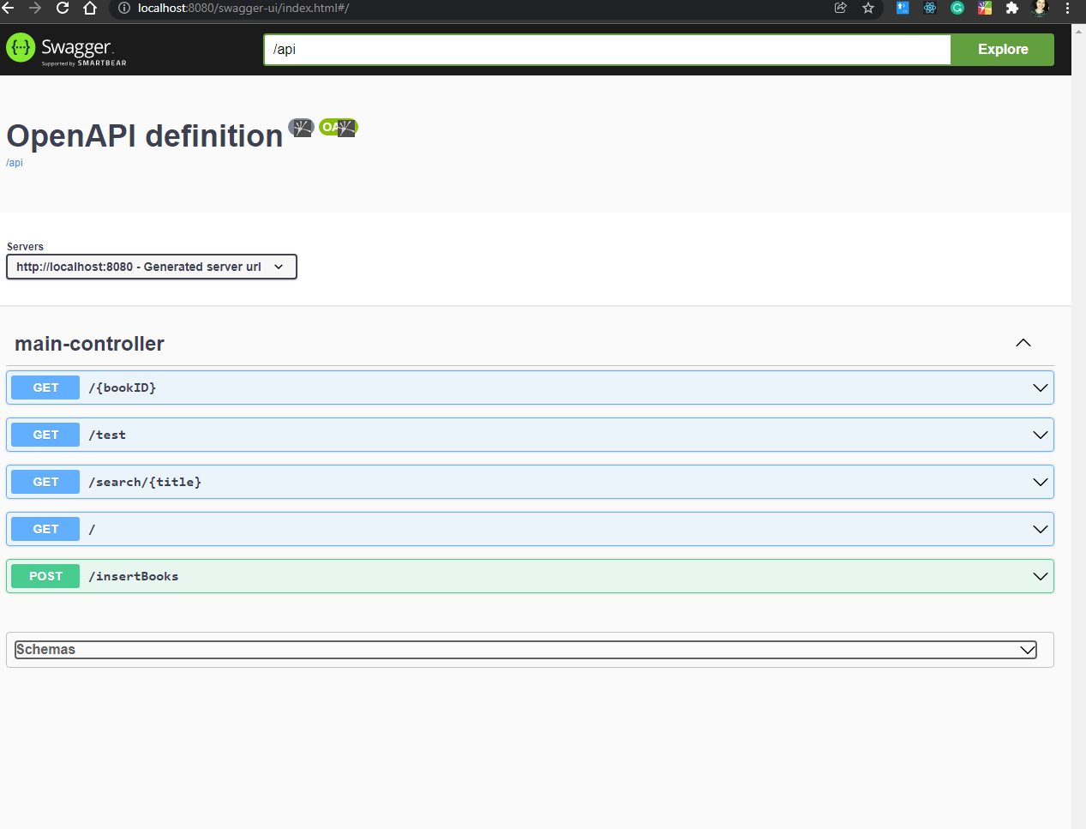1086x829 pixels.
Task: Expand the GET /test operation
Action: point(530,435)
